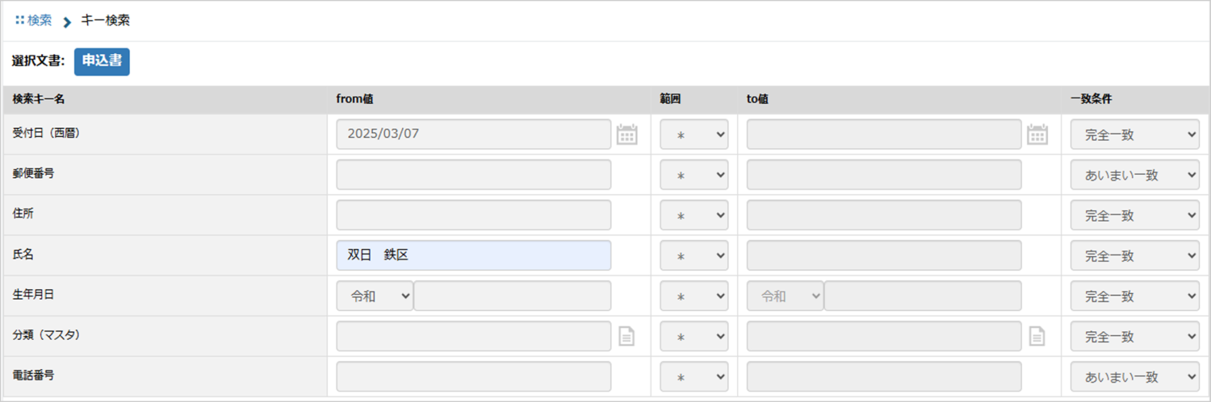1211x402 pixels.
Task: Click the 氏名 from value input field
Action: pos(473,255)
